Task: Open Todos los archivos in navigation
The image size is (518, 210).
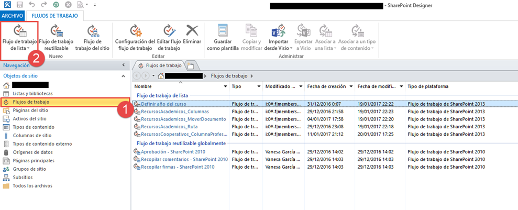Action: tap(32, 185)
